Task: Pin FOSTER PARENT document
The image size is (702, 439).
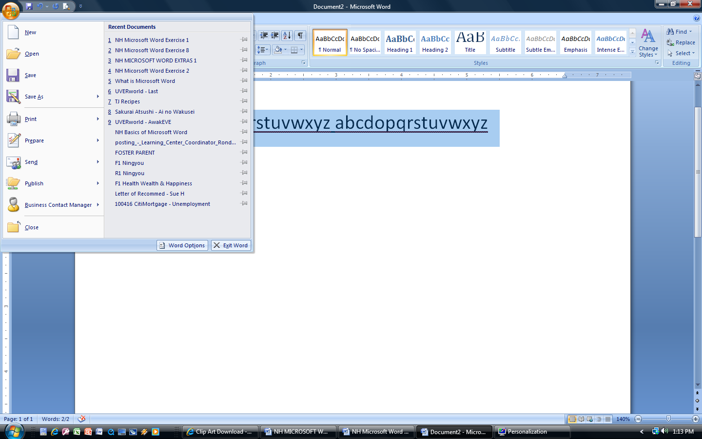Action: pyautogui.click(x=244, y=152)
